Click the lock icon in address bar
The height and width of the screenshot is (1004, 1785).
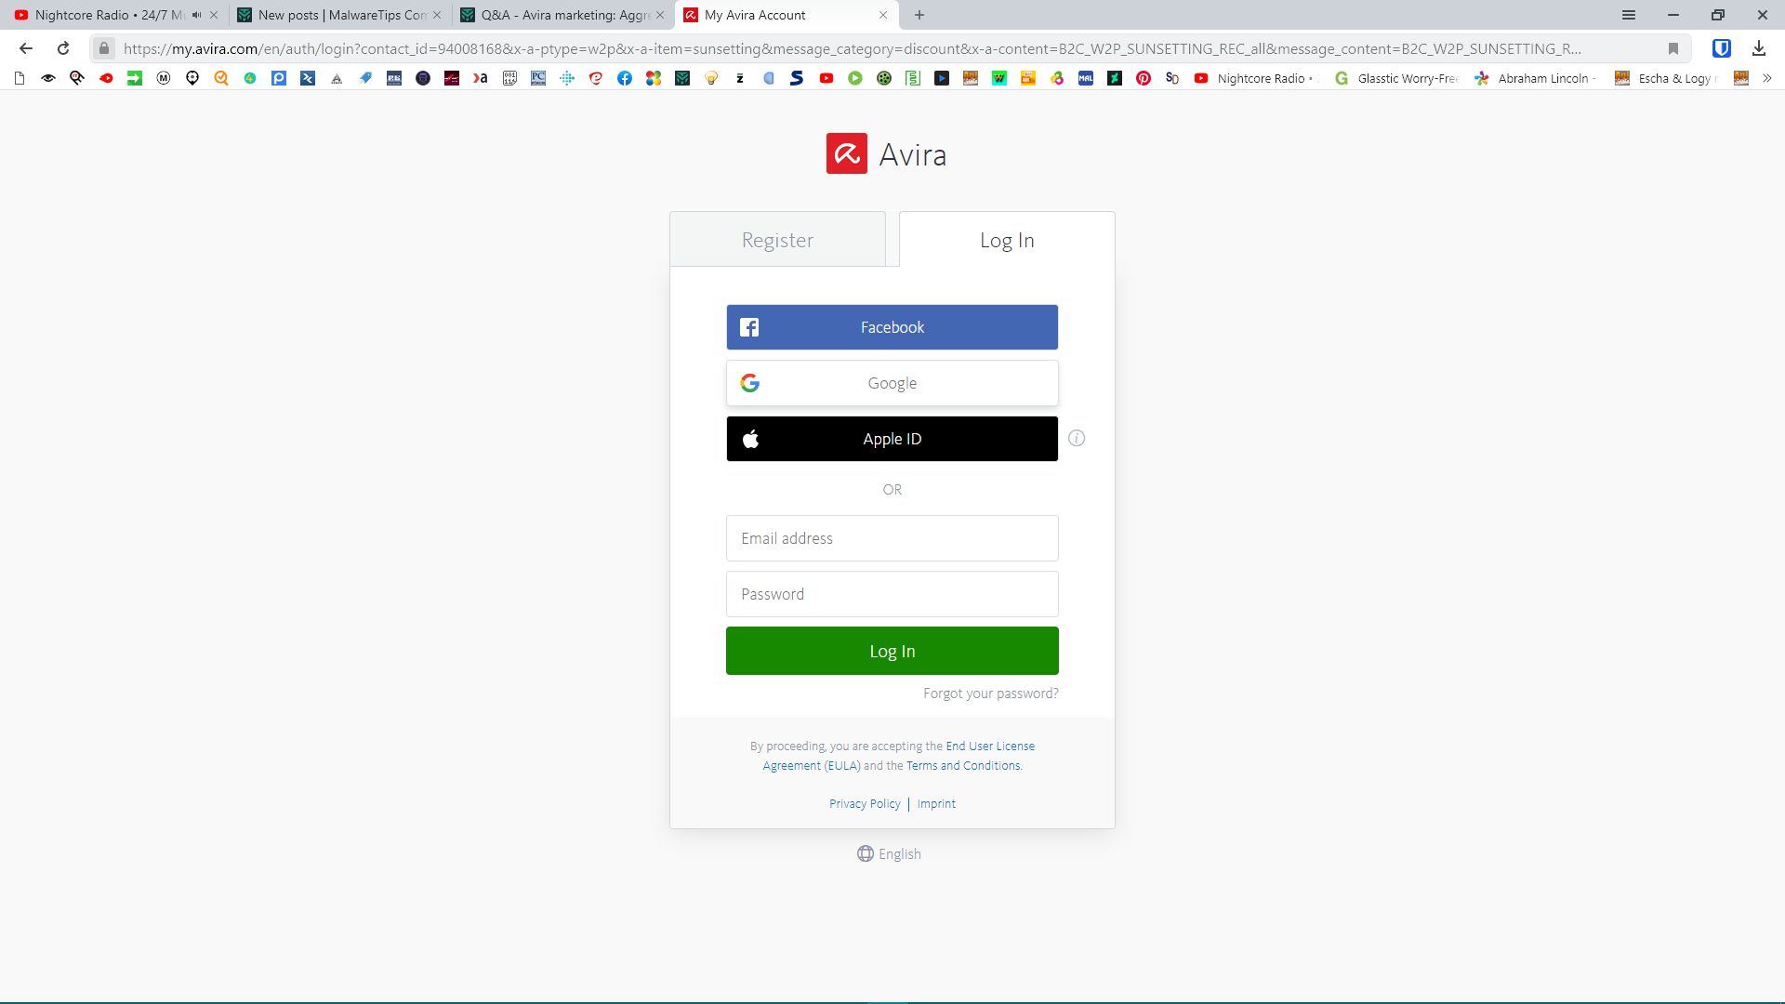(x=104, y=48)
